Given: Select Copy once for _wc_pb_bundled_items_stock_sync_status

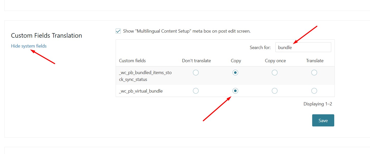Looking at the screenshot, I should (x=275, y=73).
